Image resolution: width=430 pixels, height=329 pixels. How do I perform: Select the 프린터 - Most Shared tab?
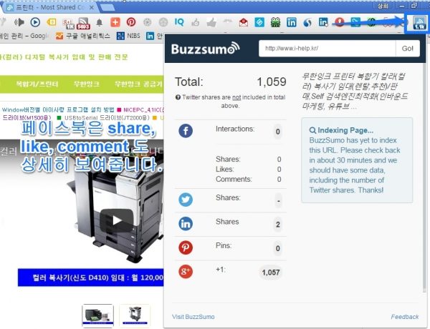click(x=51, y=7)
